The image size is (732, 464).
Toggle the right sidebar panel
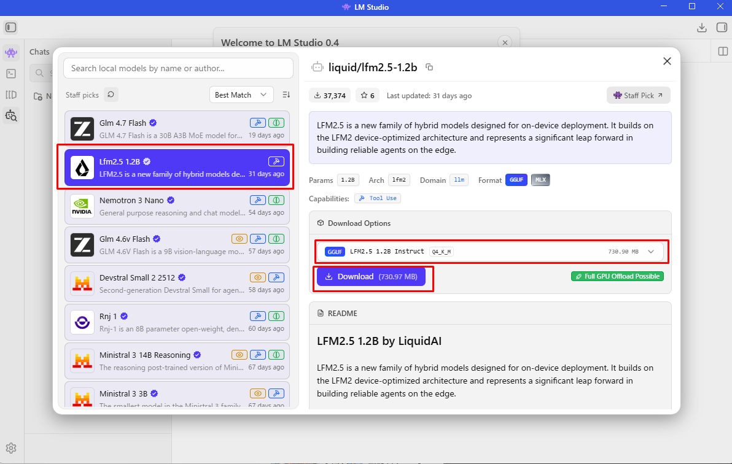[x=722, y=28]
